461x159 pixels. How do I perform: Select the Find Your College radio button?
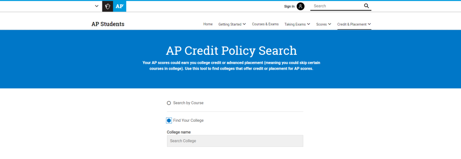(x=169, y=120)
